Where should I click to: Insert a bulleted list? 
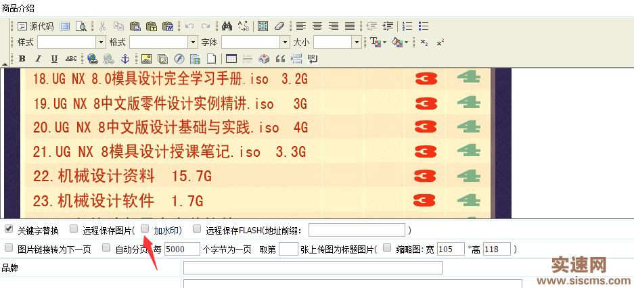(x=424, y=26)
